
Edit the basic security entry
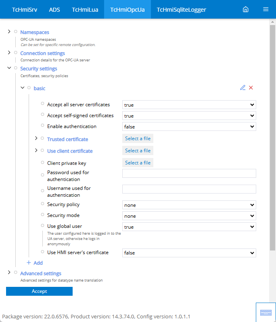click(243, 88)
